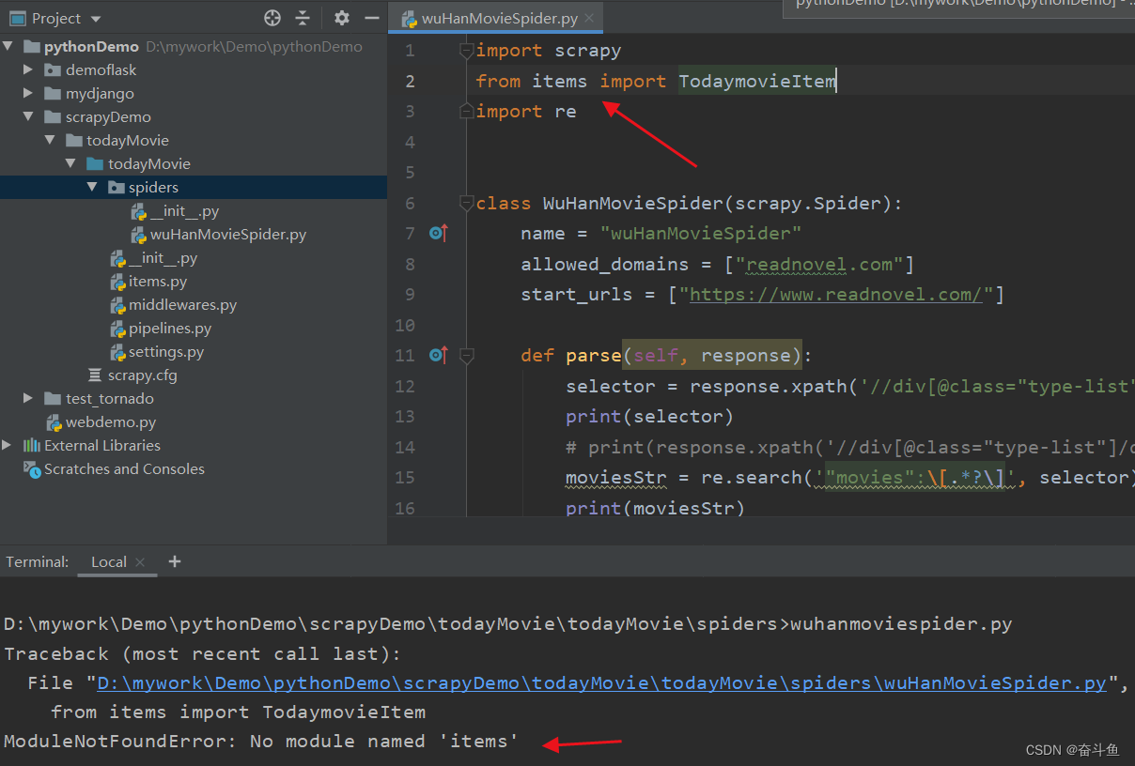Viewport: 1135px width, 766px height.
Task: Fold the parse method at line 11
Action: pos(466,355)
